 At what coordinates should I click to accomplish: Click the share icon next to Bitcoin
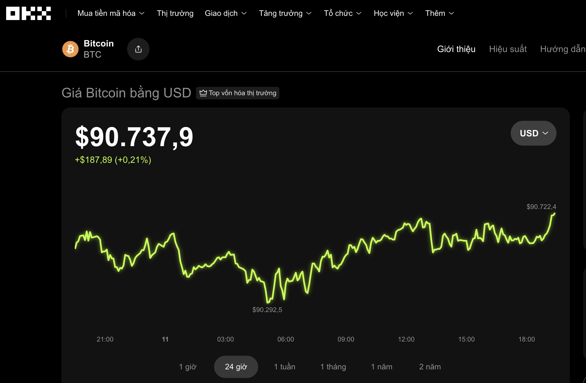(x=138, y=49)
